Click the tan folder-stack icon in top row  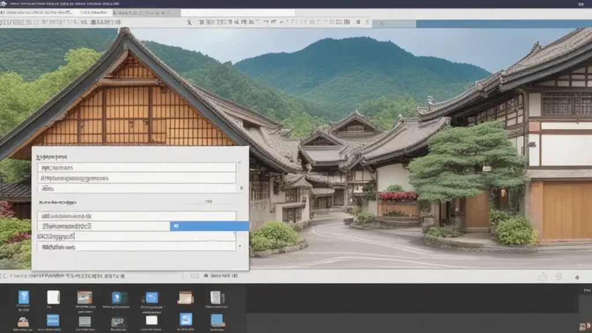[x=185, y=297]
